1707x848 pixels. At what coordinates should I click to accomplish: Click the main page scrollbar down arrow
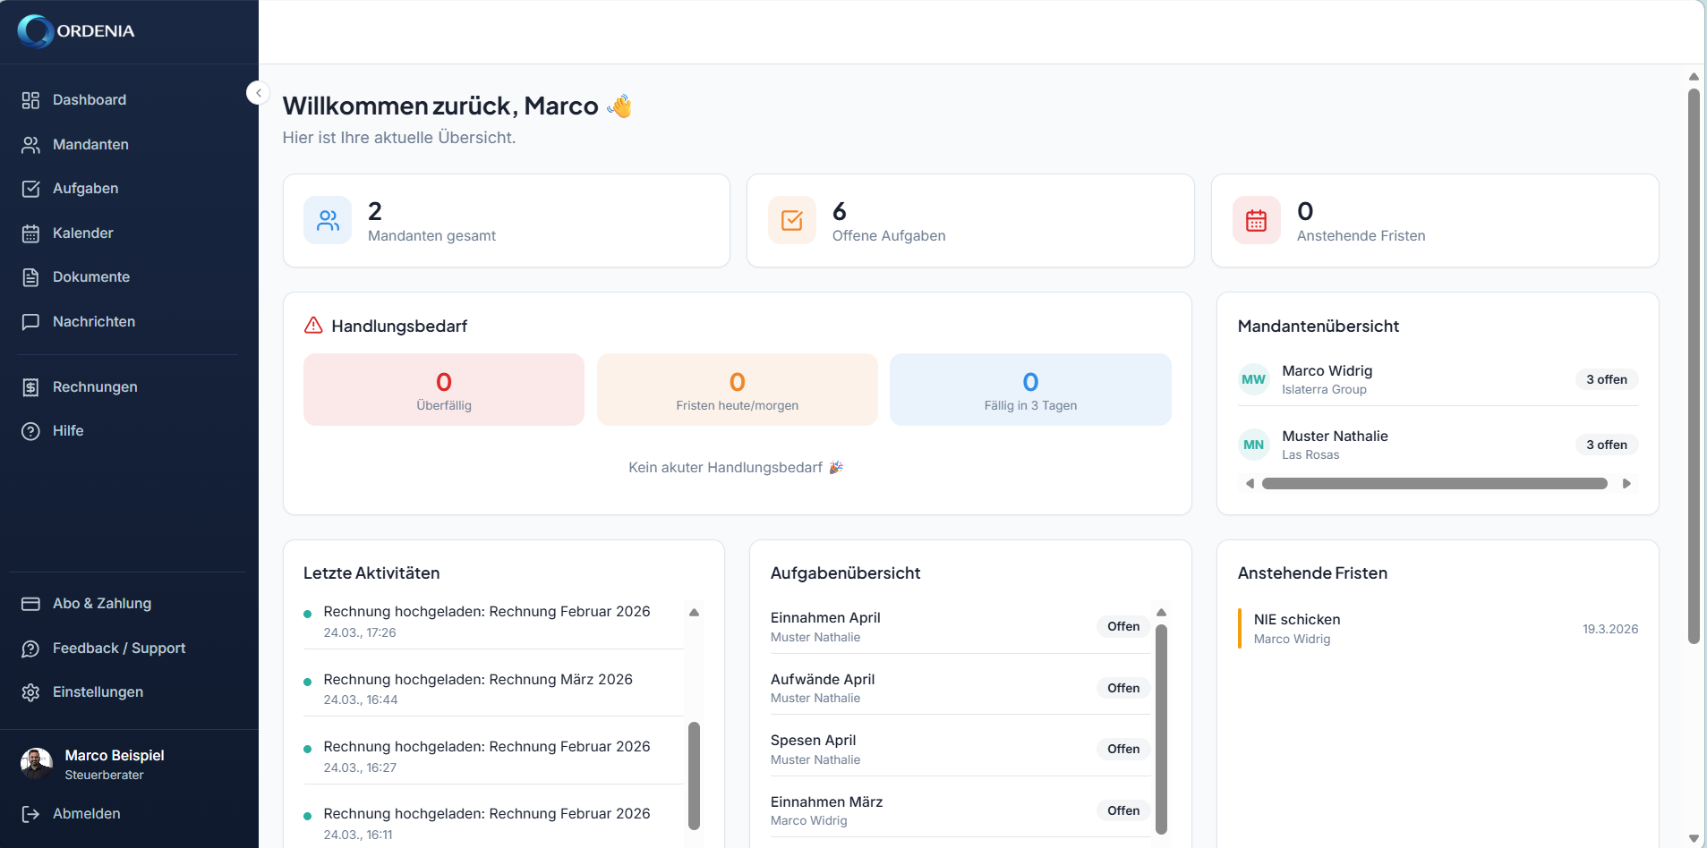[1694, 838]
